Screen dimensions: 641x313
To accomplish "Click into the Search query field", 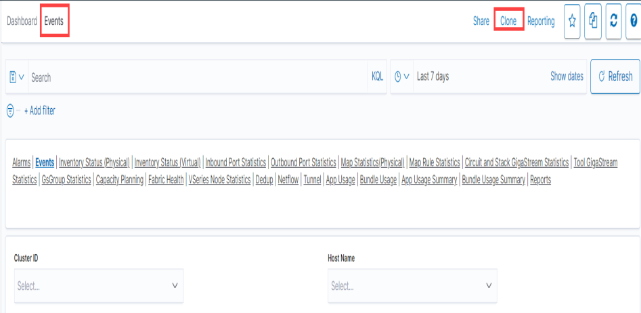I will (x=196, y=77).
